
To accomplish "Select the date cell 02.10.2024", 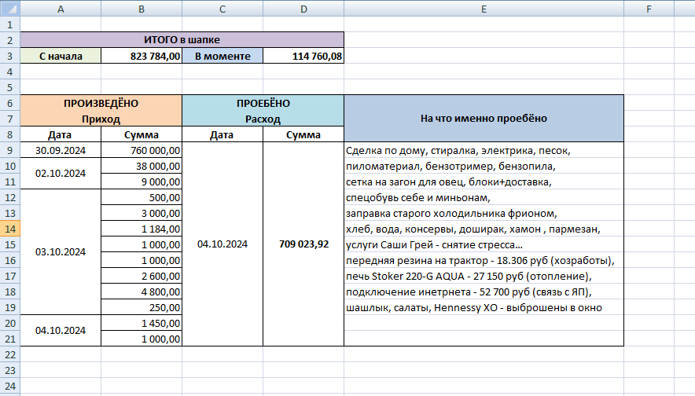I will tap(61, 174).
